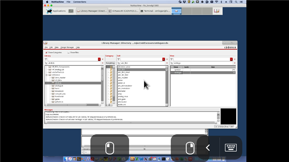Image resolution: width=289 pixels, height=162 pixels.
Task: Open the Design Manager menu
Action: click(x=67, y=47)
